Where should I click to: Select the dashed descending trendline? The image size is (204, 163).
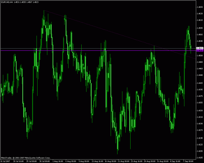pyautogui.click(x=120, y=35)
